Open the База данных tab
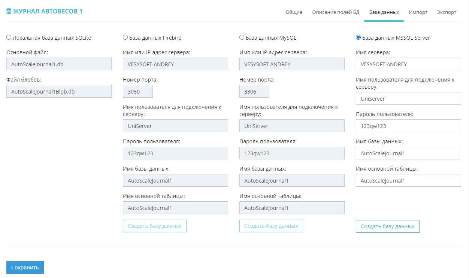 (x=384, y=12)
